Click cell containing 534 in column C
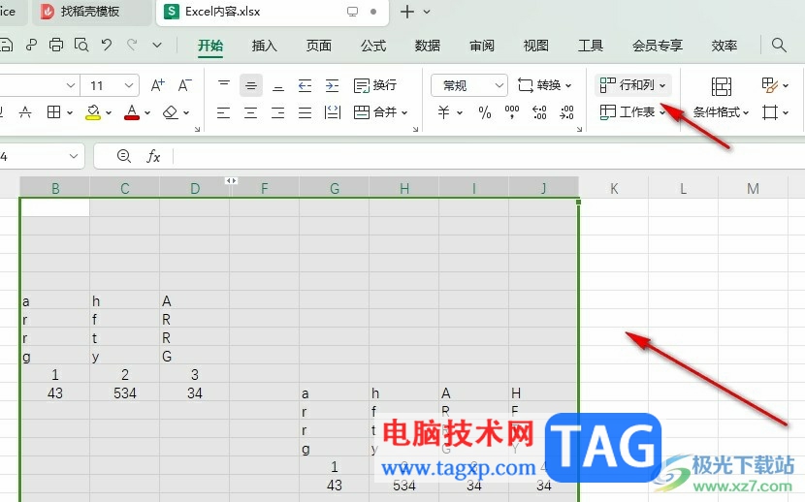The width and height of the screenshot is (805, 502). coord(125,393)
